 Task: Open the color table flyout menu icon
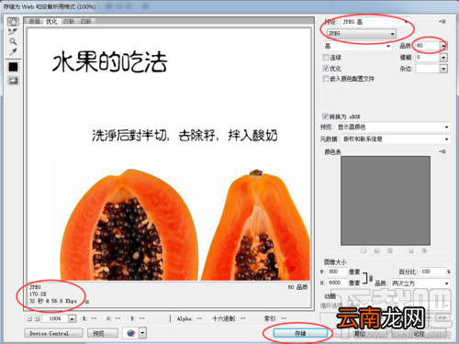coord(442,151)
